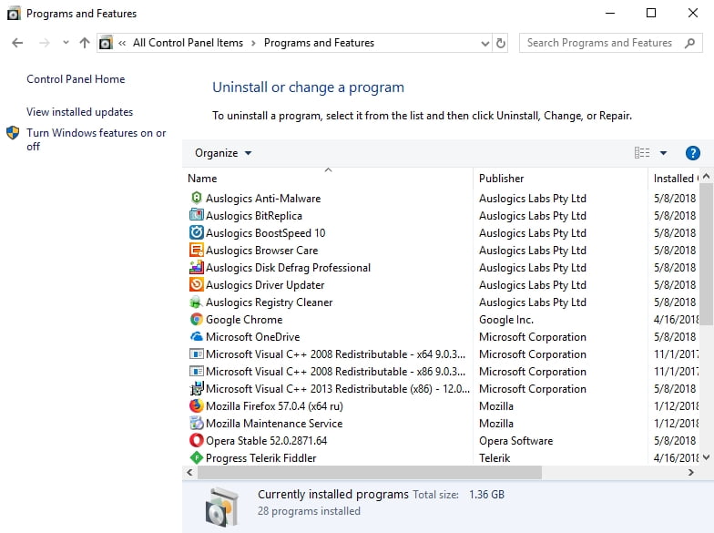This screenshot has width=714, height=533.
Task: Select Microsoft OneDrive name text
Action: tap(253, 337)
